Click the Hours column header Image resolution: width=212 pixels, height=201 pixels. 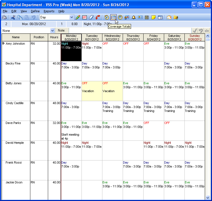pos(54,37)
